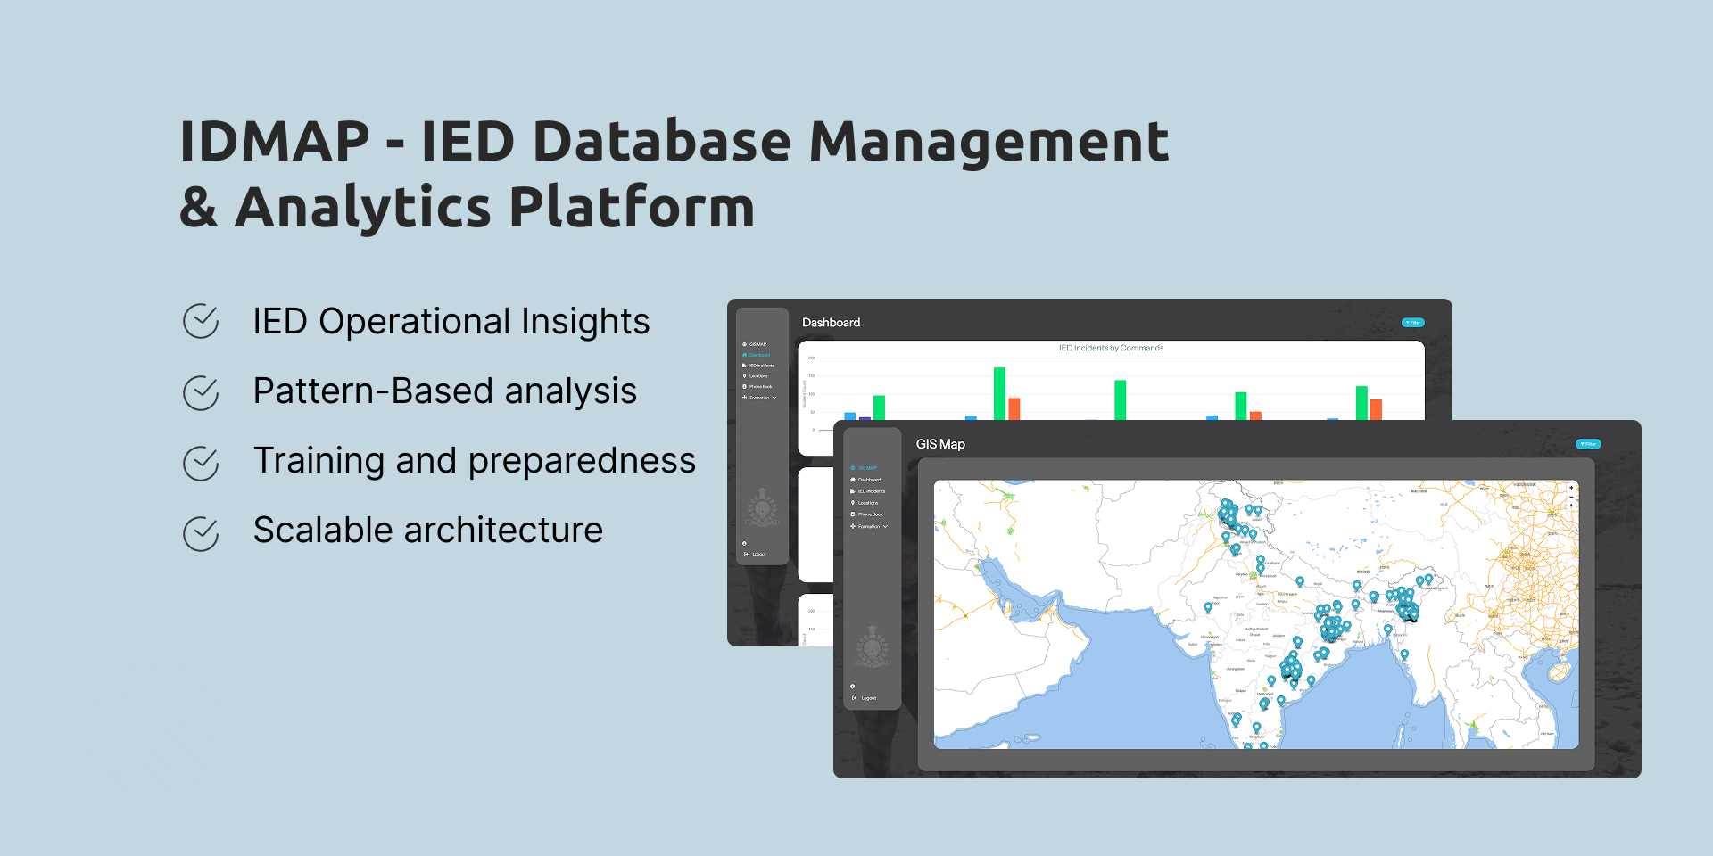Open Phone Book in GIS Map sidebar
Viewport: 1713px width, 856px height.
click(x=870, y=514)
